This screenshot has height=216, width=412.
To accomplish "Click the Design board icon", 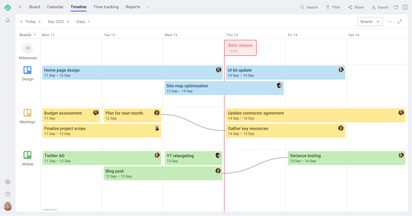I will coord(27,70).
